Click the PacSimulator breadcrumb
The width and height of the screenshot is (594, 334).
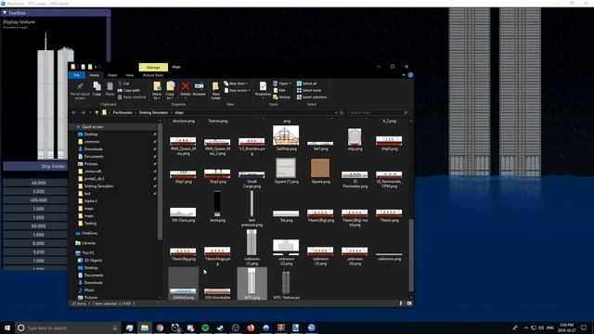[x=123, y=112]
